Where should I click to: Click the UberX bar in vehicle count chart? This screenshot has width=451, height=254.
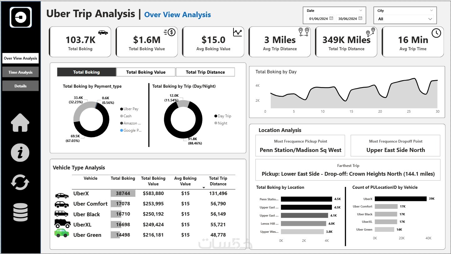point(401,199)
